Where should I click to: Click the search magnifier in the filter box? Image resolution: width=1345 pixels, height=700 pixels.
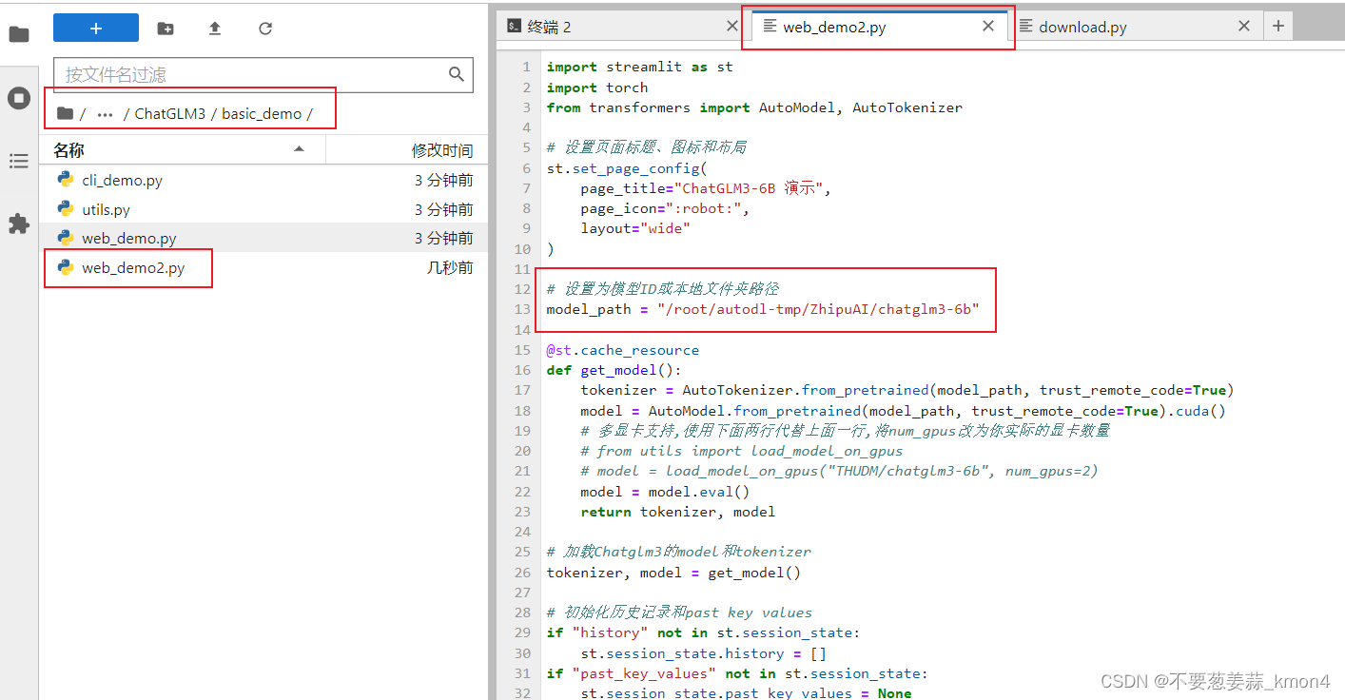(x=457, y=74)
